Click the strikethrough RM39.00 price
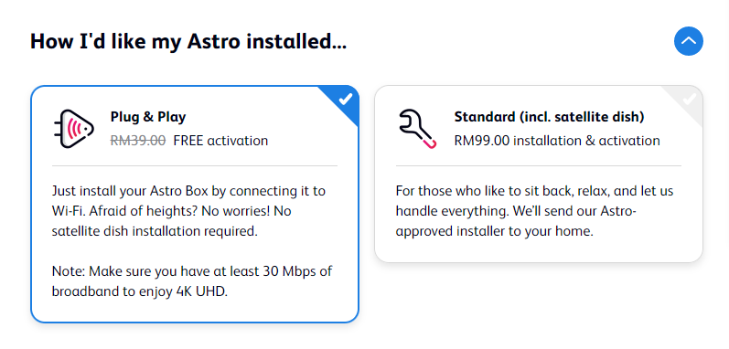 (x=137, y=140)
